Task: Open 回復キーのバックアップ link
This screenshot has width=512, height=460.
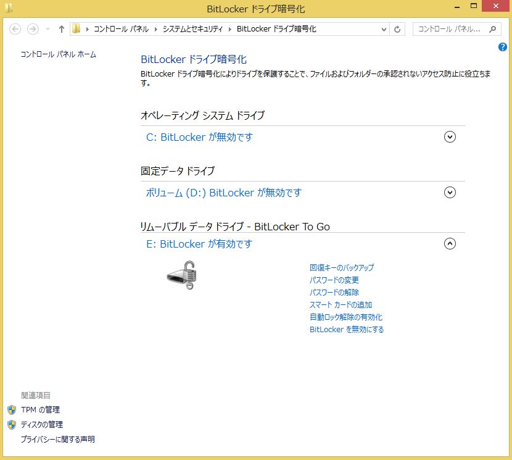Action: (x=342, y=267)
